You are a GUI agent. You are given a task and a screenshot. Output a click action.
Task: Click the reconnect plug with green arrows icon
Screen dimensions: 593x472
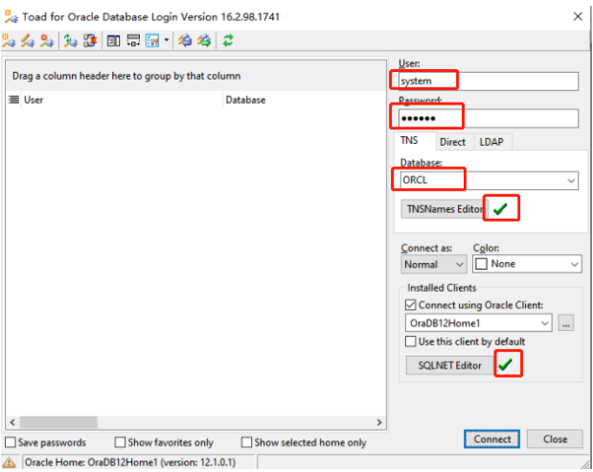point(70,40)
